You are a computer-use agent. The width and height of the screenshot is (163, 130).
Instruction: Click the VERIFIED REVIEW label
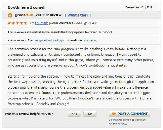[49, 15]
